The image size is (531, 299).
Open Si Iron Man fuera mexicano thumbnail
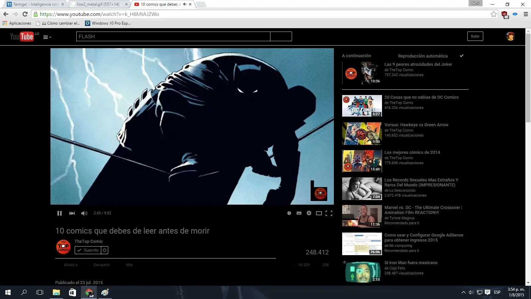(x=362, y=271)
